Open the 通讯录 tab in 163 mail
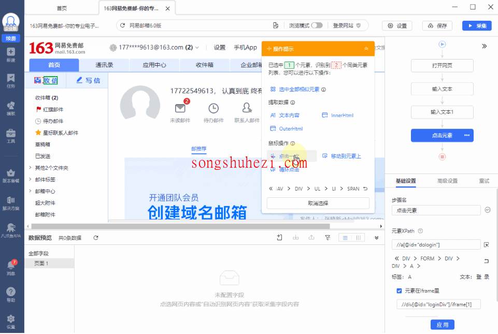Viewport: 498px width, 334px height. click(x=104, y=65)
